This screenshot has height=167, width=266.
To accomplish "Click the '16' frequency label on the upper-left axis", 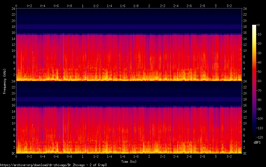I will (13, 33).
